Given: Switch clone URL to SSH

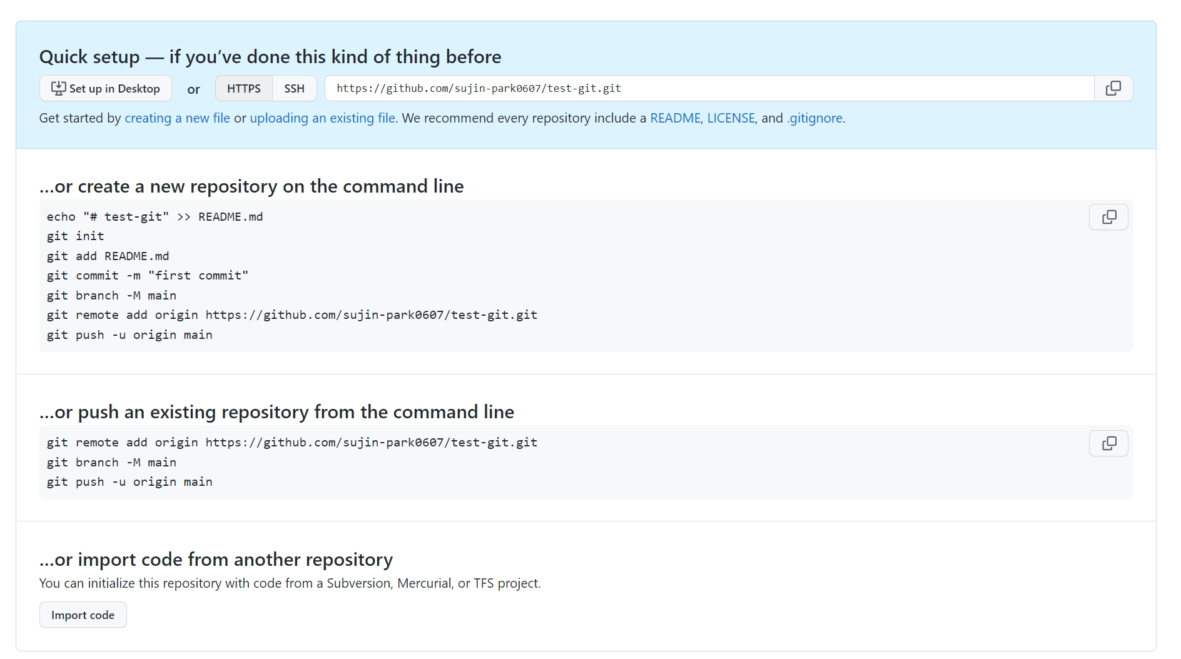Looking at the screenshot, I should [x=294, y=88].
